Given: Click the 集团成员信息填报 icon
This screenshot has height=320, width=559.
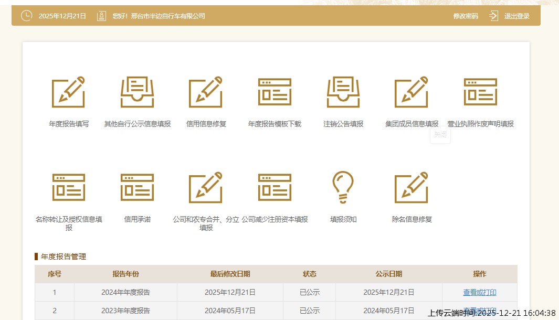Looking at the screenshot, I should click(412, 92).
